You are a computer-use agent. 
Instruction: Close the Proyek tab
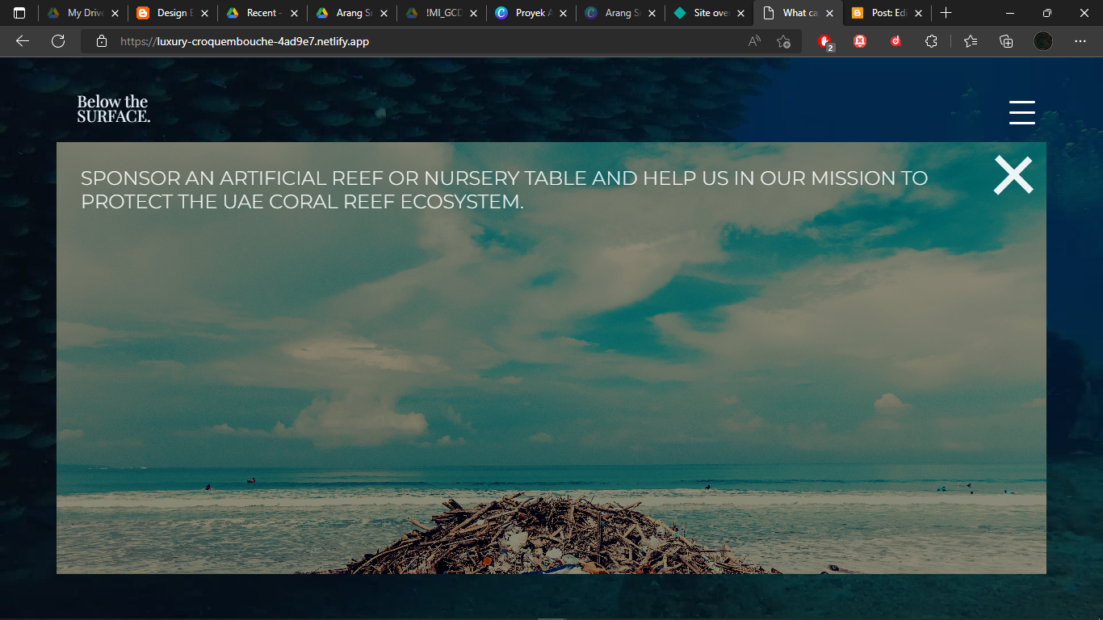click(x=563, y=13)
